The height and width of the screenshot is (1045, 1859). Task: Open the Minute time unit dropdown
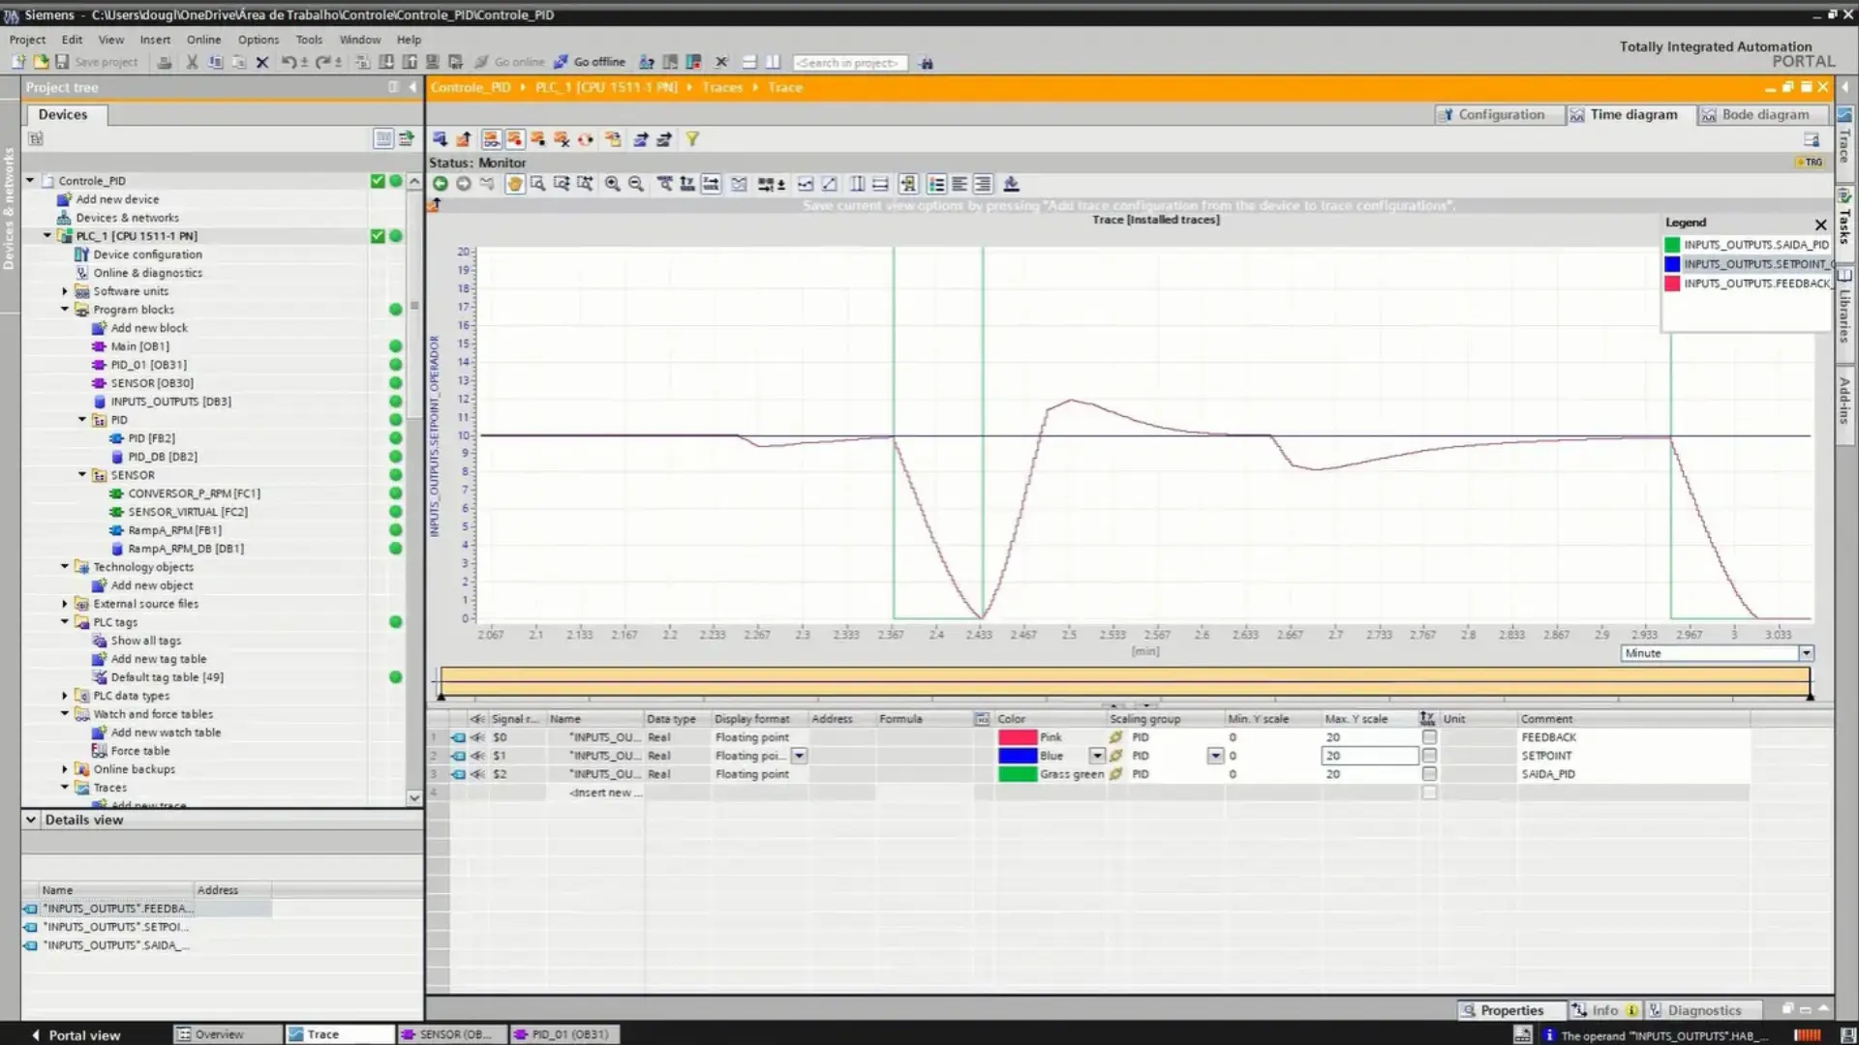point(1806,654)
